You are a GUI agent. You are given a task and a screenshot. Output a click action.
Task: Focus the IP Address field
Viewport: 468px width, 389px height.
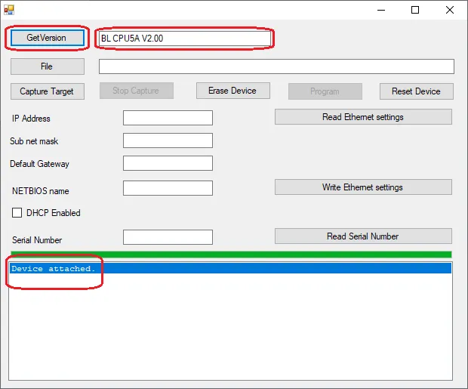point(168,118)
